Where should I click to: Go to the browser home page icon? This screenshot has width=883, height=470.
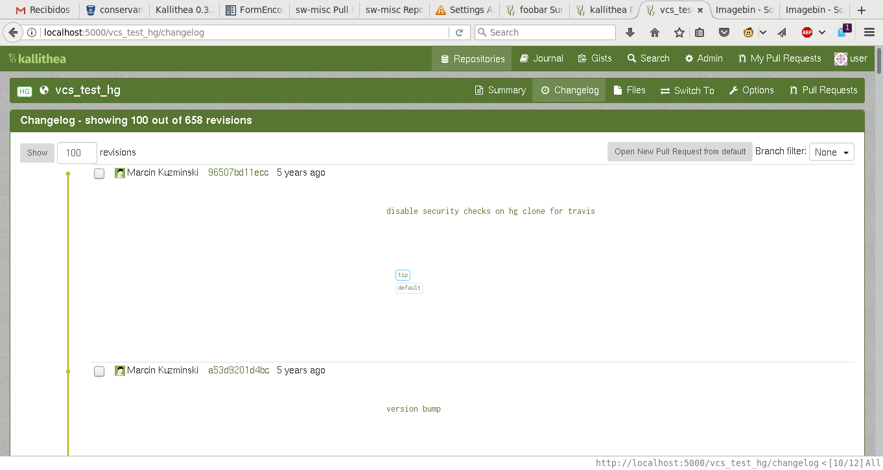click(654, 32)
